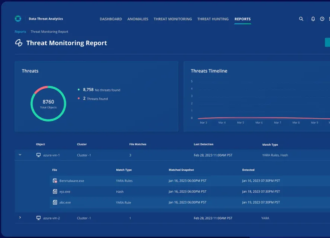Click the Threat Monitoring Report header icon
Image resolution: width=330 pixels, height=238 pixels.
tap(18, 43)
